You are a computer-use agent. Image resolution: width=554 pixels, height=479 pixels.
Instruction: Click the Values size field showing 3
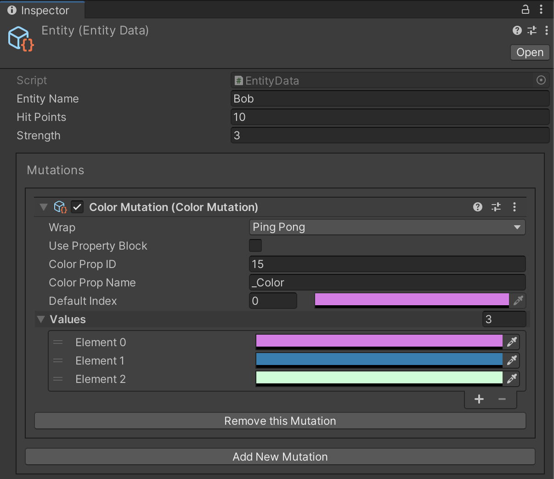point(504,319)
